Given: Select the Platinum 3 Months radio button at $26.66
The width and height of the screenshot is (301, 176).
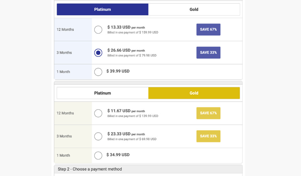Looking at the screenshot, I should coord(98,53).
